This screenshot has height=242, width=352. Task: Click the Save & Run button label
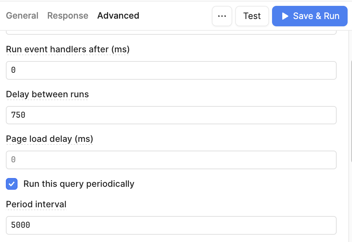(316, 16)
